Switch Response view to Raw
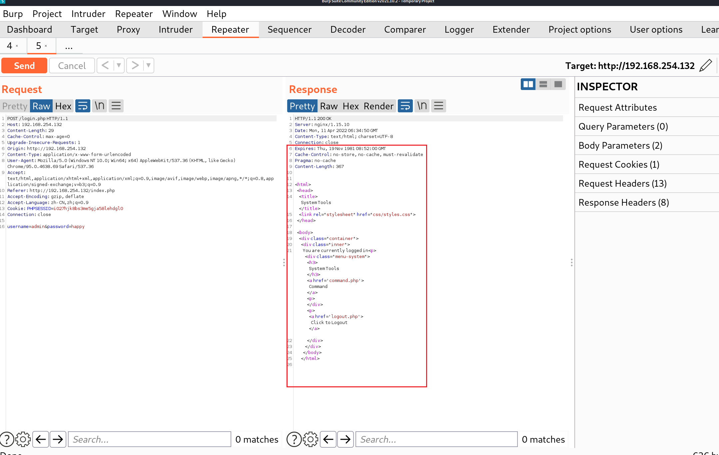 [x=329, y=106]
